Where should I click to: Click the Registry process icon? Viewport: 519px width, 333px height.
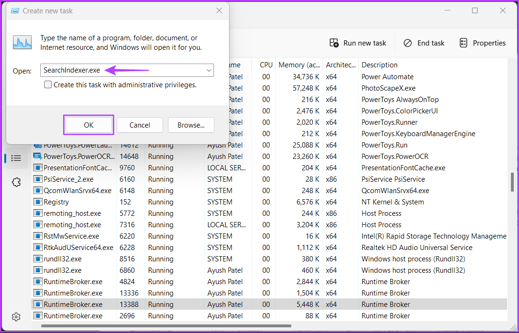point(38,202)
